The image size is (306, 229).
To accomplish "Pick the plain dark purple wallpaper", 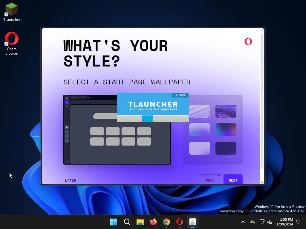I will 226,148.
